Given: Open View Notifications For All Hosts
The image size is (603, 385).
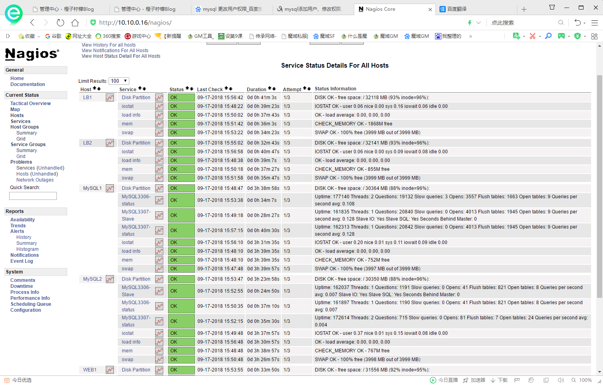Looking at the screenshot, I should click(x=115, y=51).
